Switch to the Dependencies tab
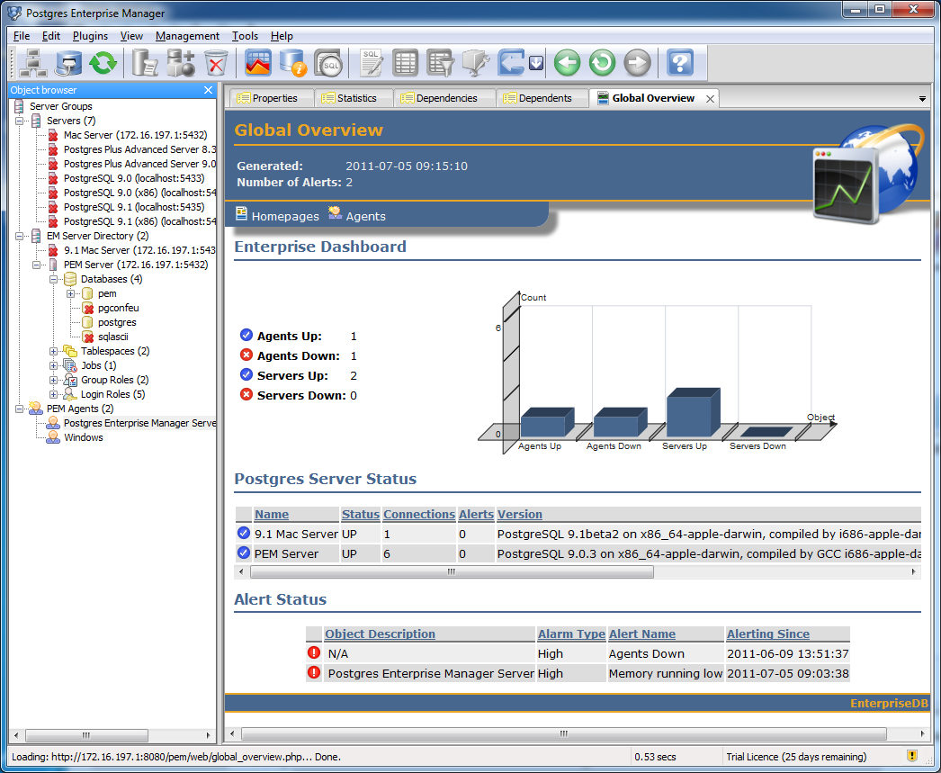 444,98
